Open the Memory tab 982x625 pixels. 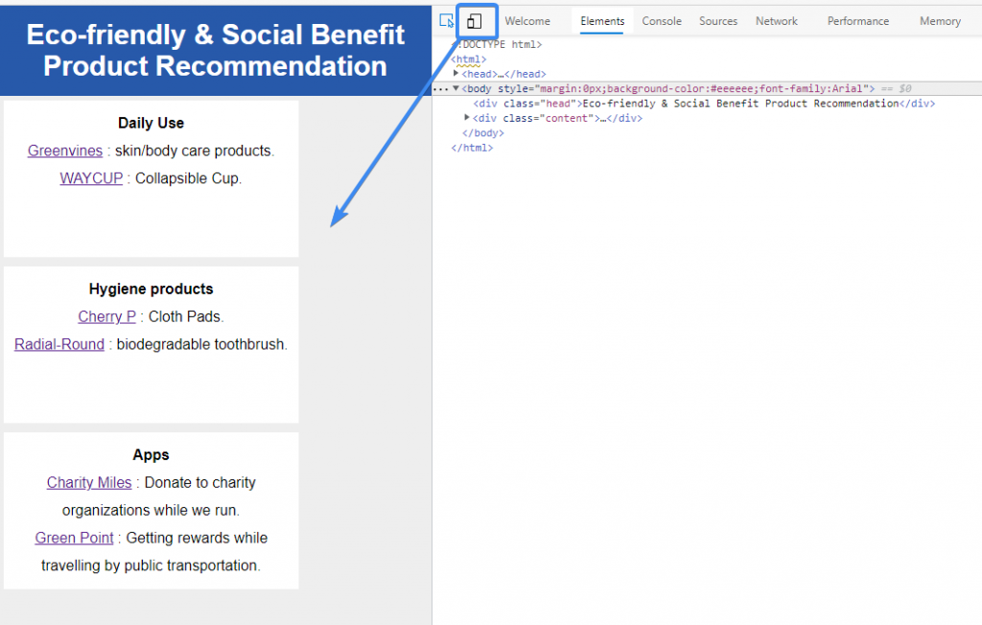click(x=940, y=21)
